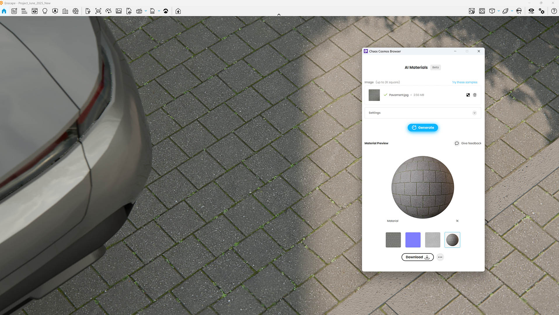Click the Enscape home icon
This screenshot has height=315, width=559.
4,11
